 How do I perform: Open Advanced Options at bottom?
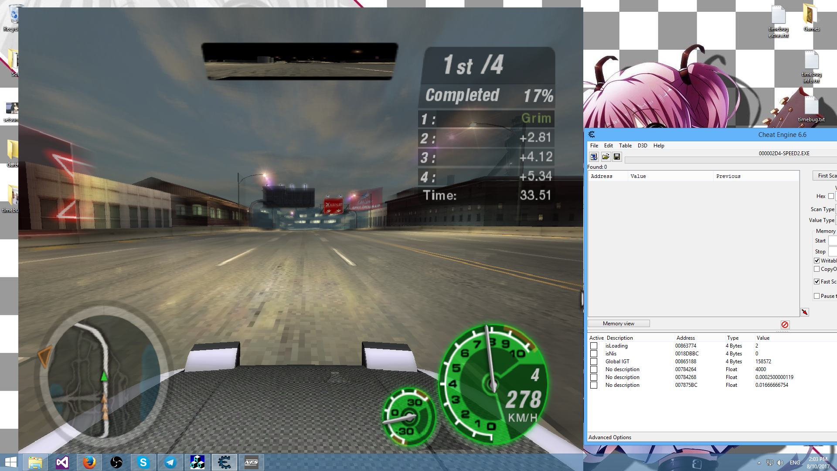point(609,437)
